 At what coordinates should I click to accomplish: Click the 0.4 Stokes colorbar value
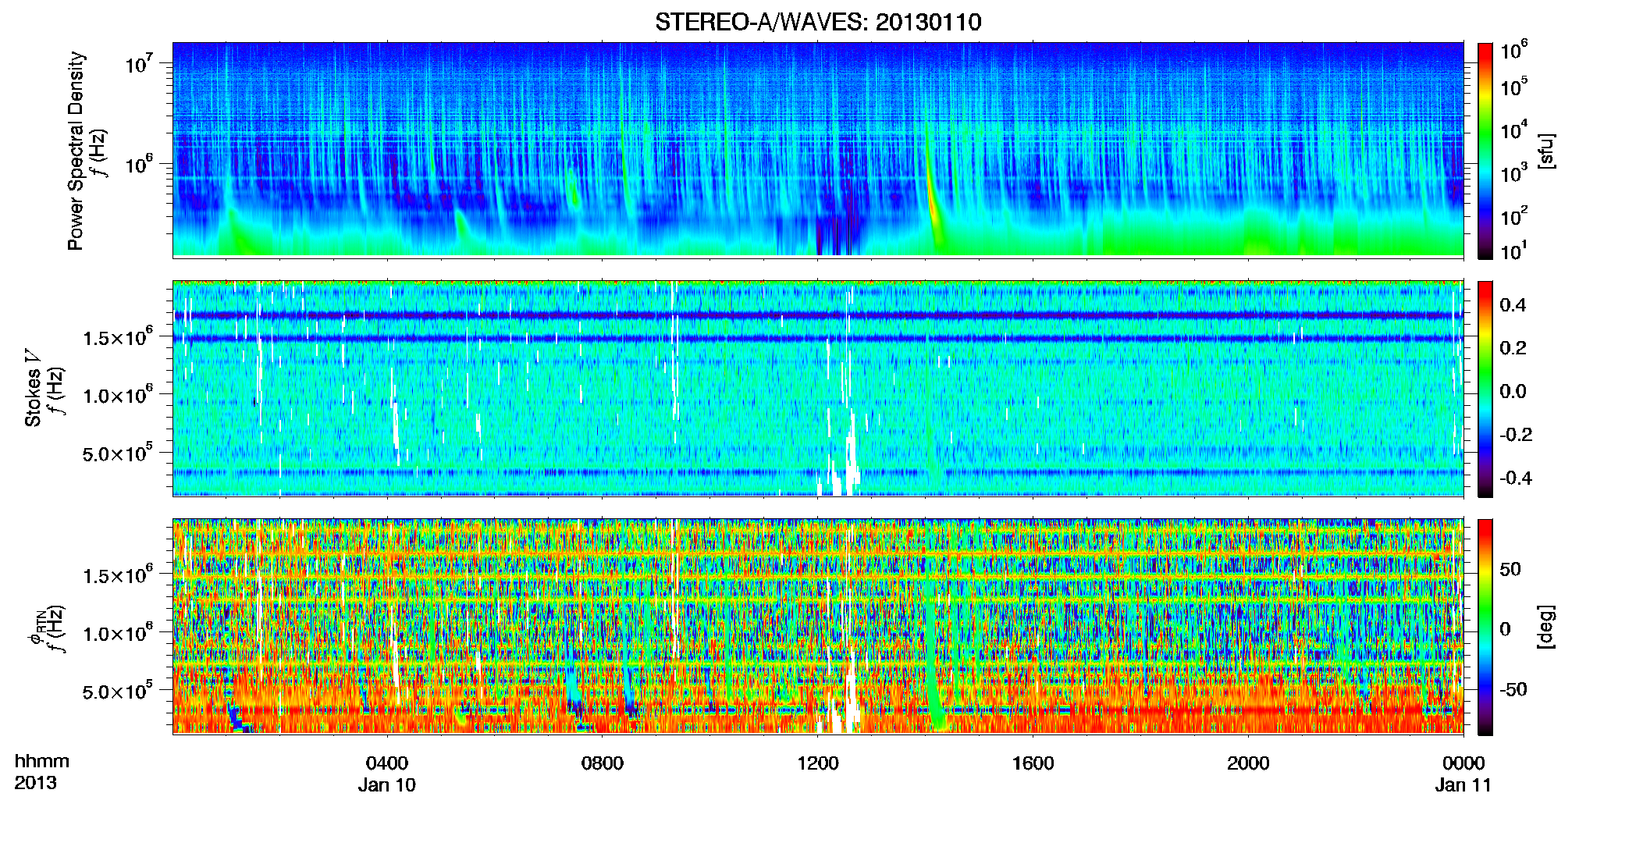point(1513,305)
